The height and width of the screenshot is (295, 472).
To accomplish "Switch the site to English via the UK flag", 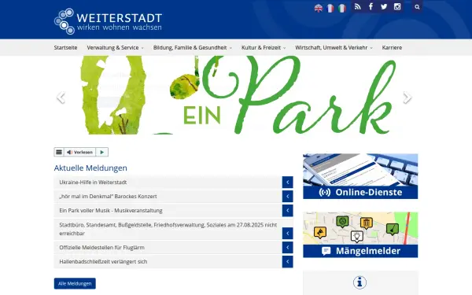I will [319, 8].
